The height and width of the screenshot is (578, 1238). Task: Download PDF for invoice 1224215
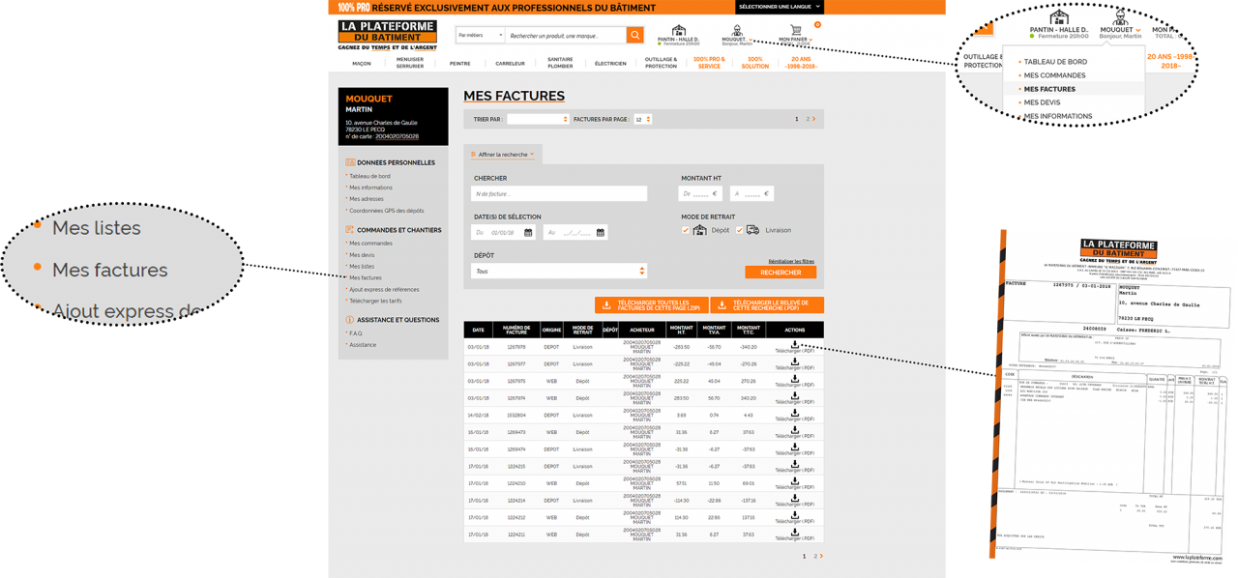coord(795,464)
